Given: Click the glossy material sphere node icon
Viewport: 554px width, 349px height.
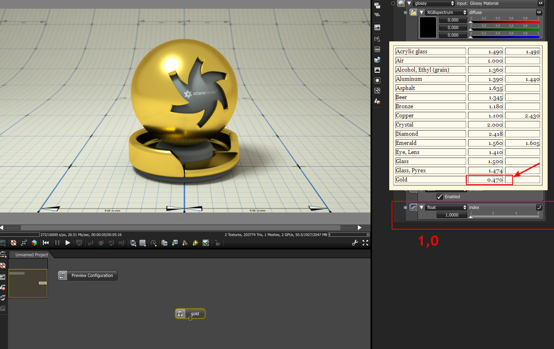Looking at the screenshot, I should coord(401,3).
